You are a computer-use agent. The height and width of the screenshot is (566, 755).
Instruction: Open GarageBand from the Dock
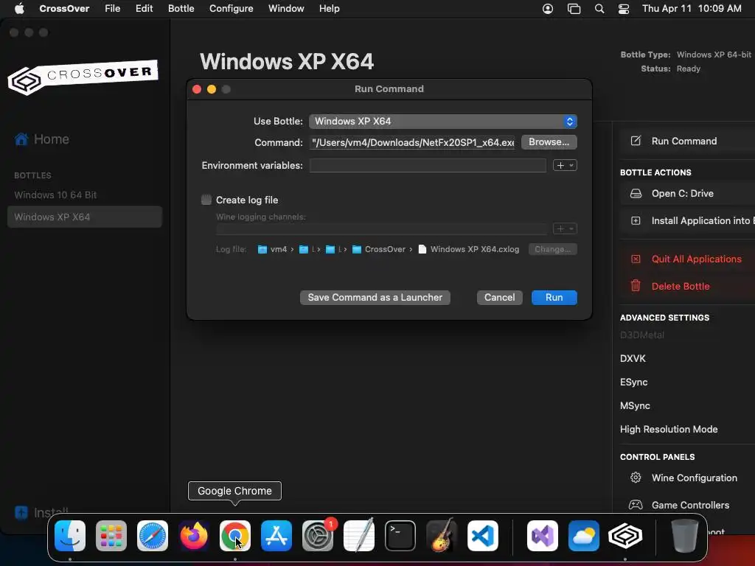pos(442,536)
